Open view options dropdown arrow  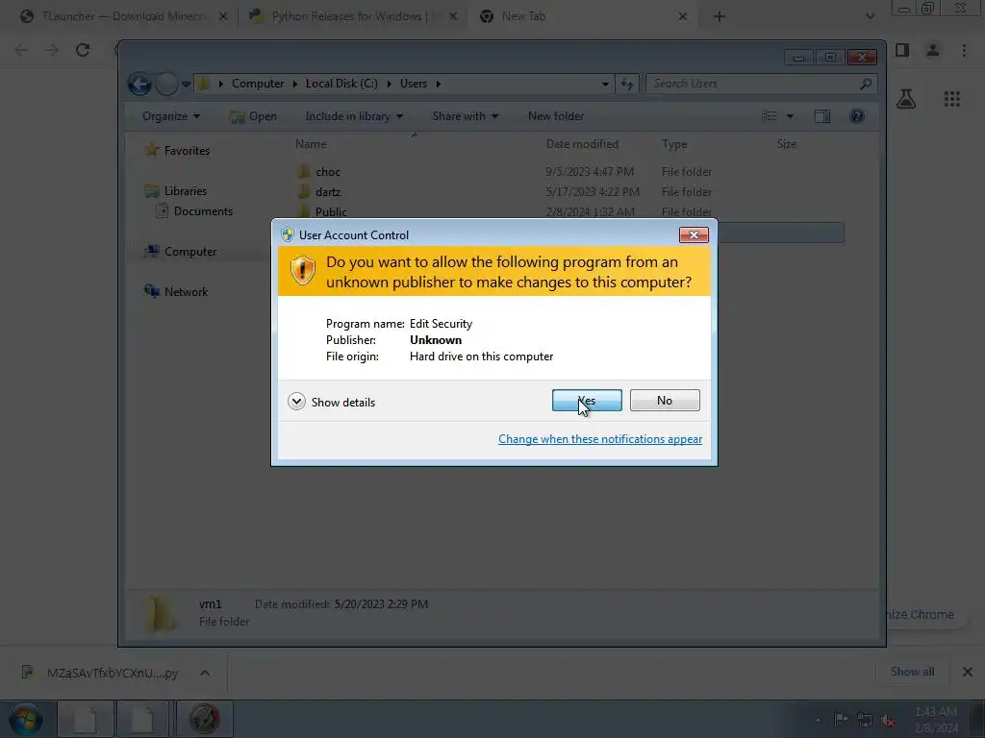pyautogui.click(x=790, y=116)
